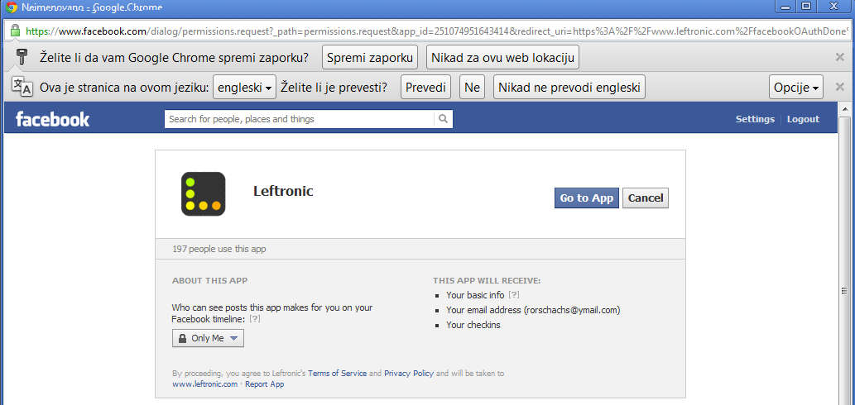Click Cancel in the permissions dialog
Image resolution: width=855 pixels, height=405 pixels.
click(645, 198)
